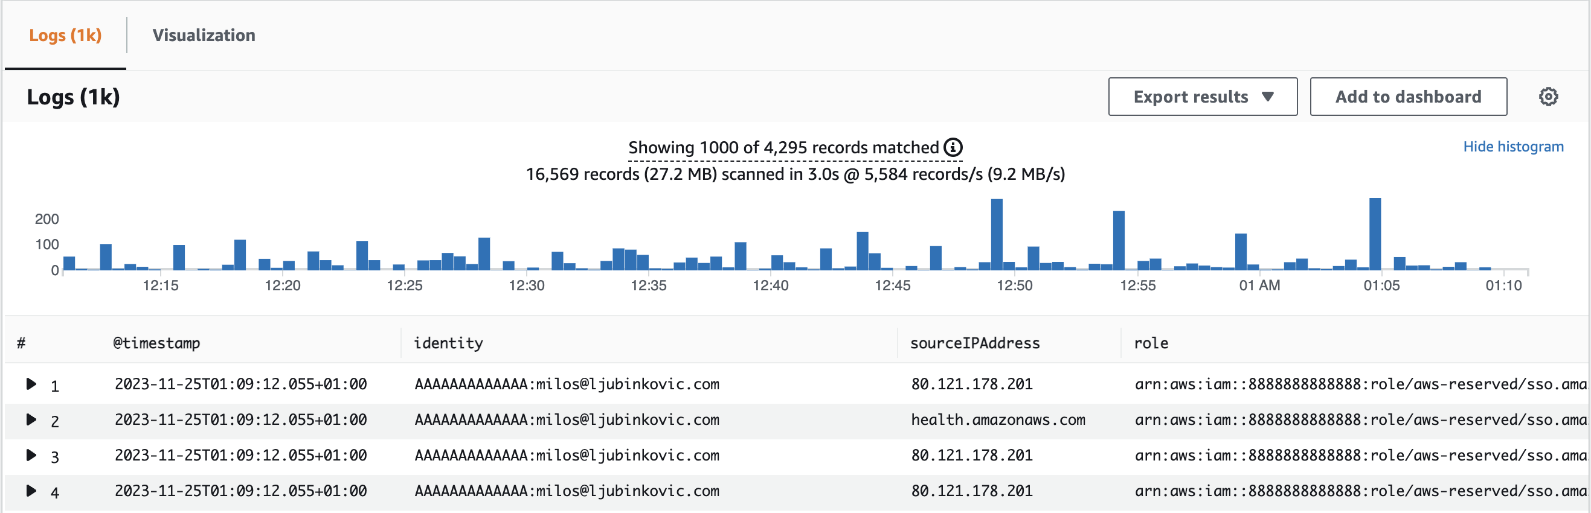Click the role column header
Image resolution: width=1591 pixels, height=513 pixels.
1150,343
